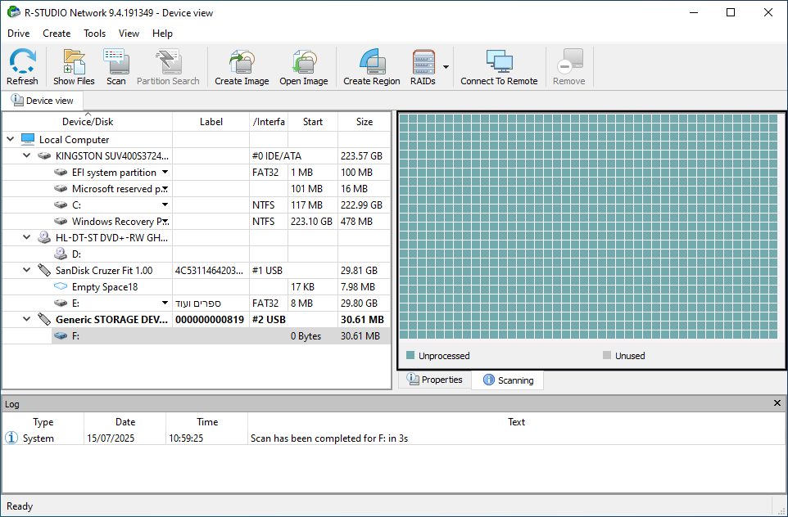The image size is (788, 517).
Task: Select the KINGSTON drive icon
Action: (x=44, y=155)
